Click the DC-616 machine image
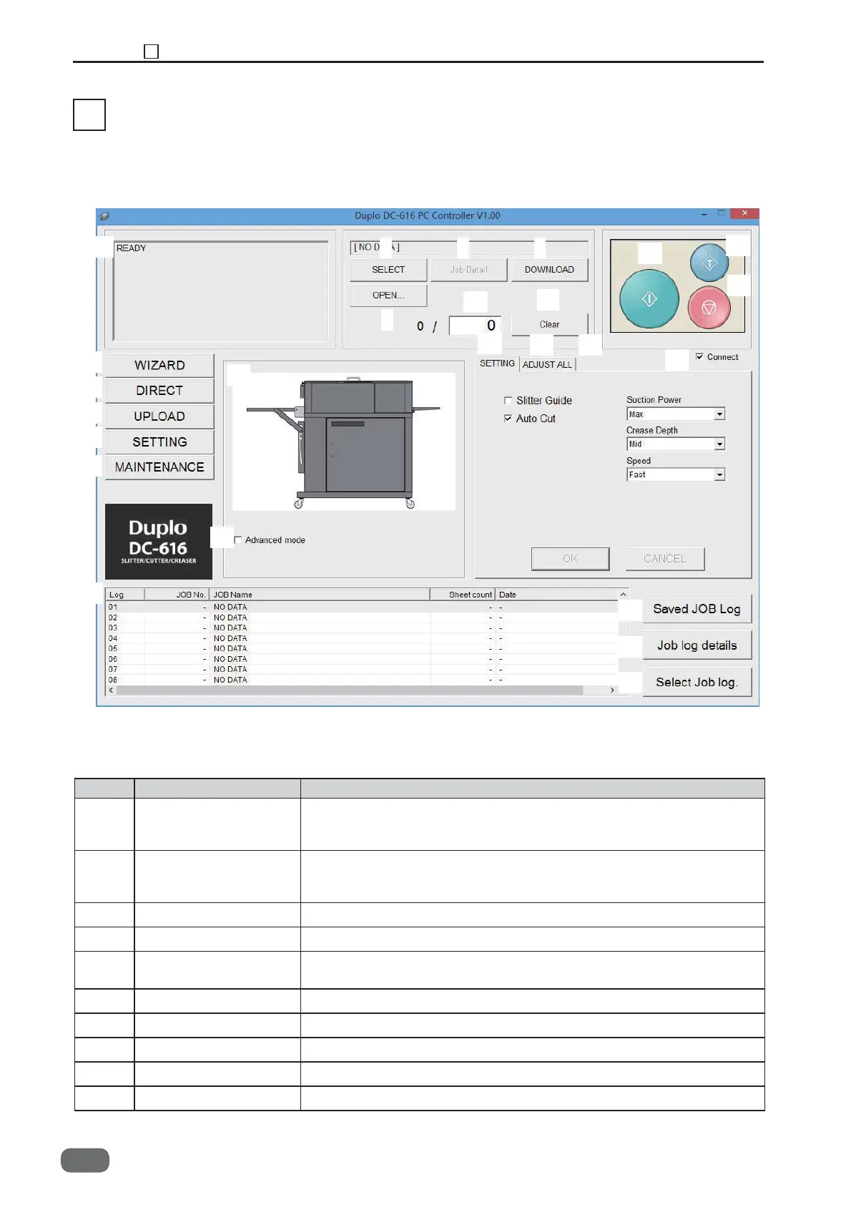The image size is (851, 1205). (344, 441)
